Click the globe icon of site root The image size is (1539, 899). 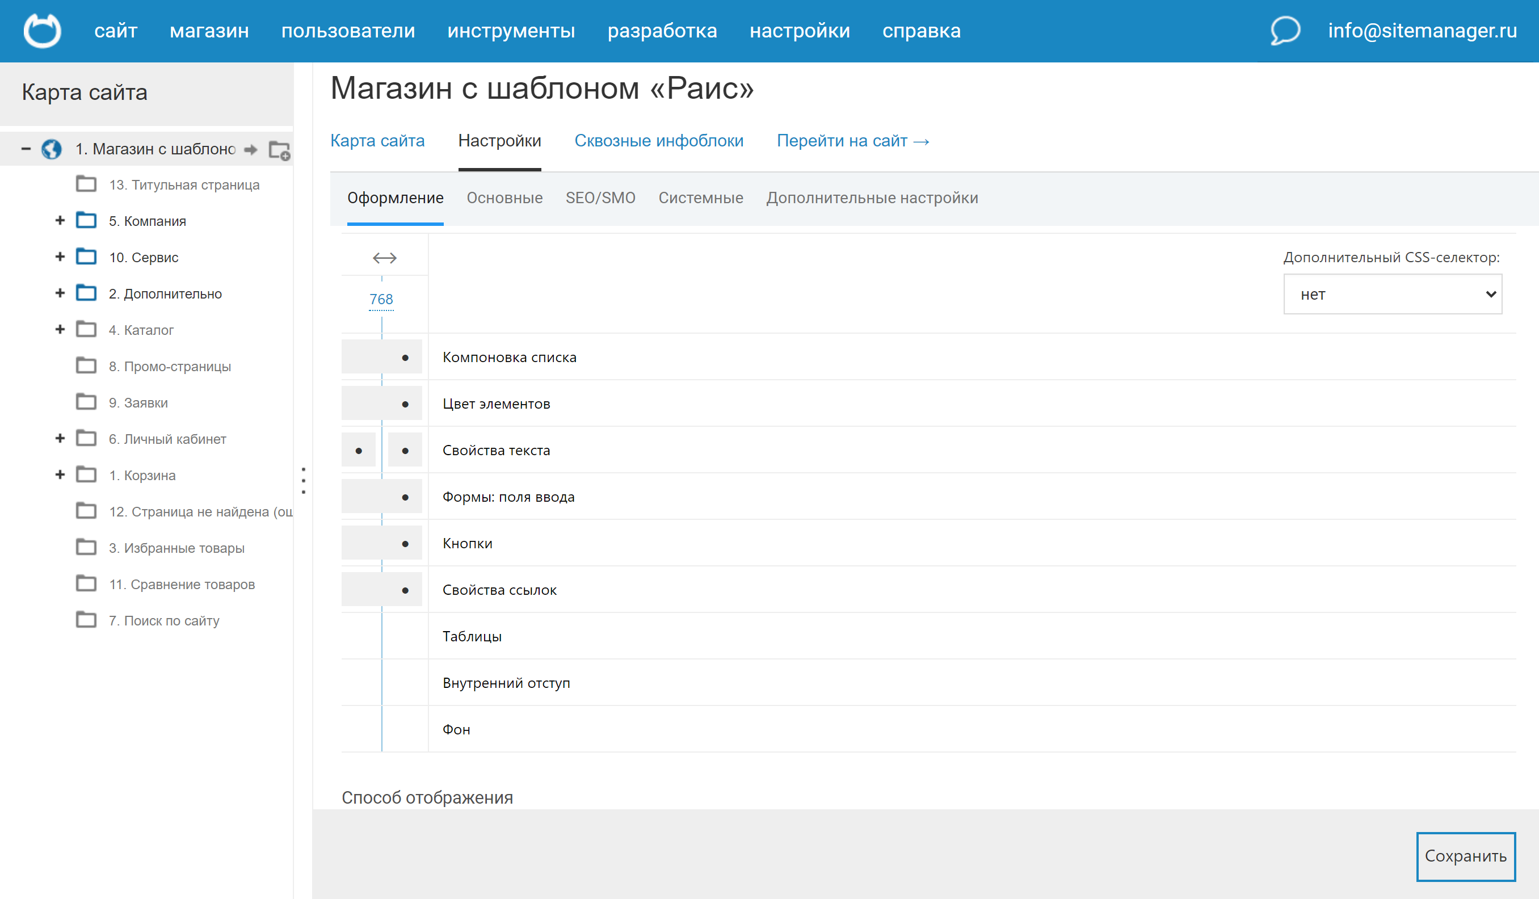52,149
